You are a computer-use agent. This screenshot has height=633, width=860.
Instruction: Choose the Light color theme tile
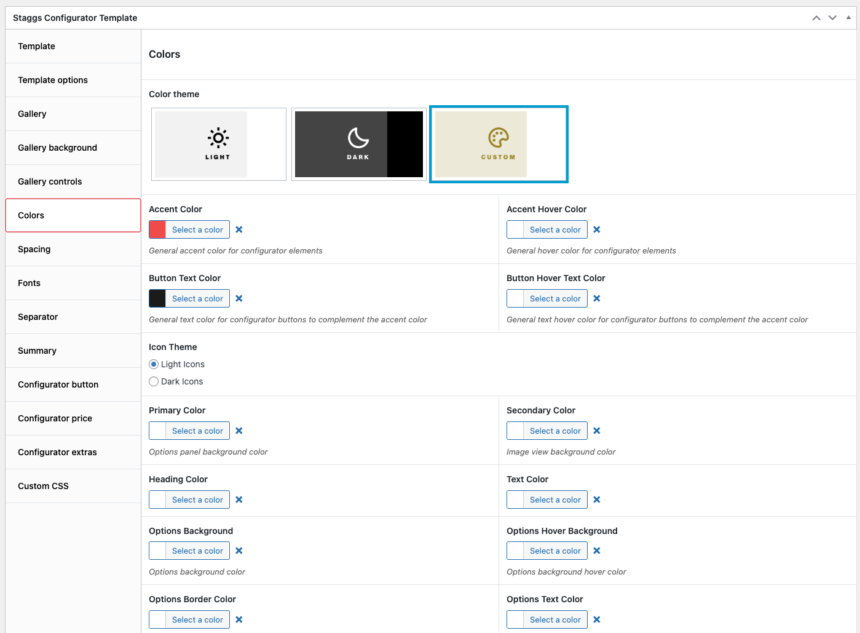point(218,145)
